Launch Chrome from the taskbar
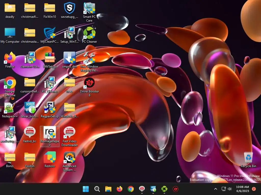Viewport: 261px width, 195px height. tap(131, 189)
